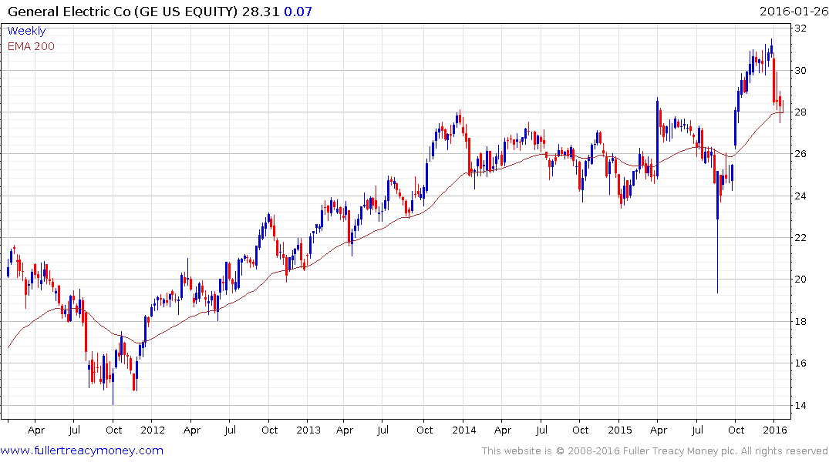Click the blue 0.07 price change value

click(298, 11)
